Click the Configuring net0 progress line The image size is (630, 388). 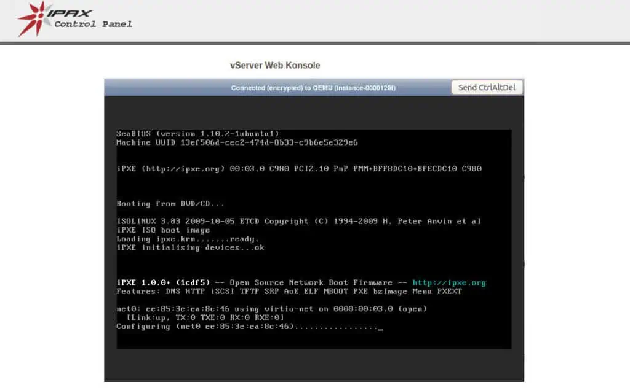(x=246, y=327)
